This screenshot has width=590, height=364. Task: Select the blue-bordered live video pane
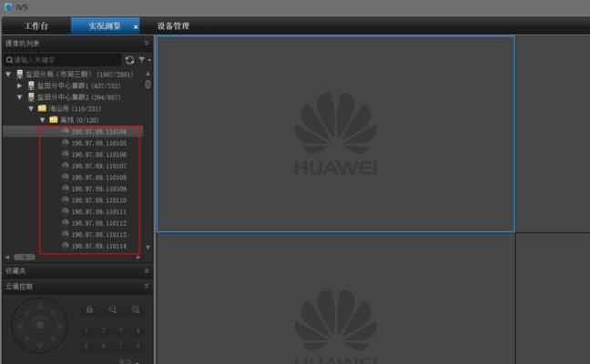point(336,134)
